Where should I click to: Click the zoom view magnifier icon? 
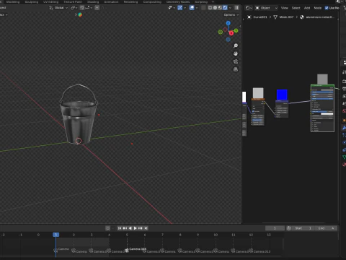pyautogui.click(x=236, y=45)
